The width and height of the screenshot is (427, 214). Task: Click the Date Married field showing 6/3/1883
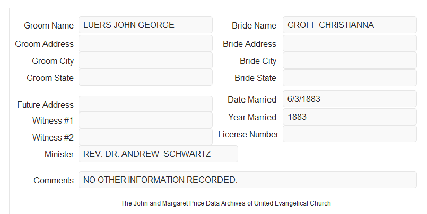coord(350,99)
